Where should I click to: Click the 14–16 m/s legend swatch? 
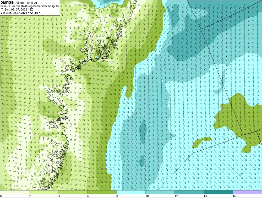click(218, 192)
